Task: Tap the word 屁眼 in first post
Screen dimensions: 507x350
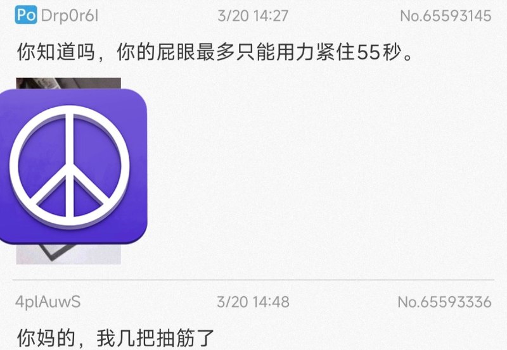Action: [176, 52]
